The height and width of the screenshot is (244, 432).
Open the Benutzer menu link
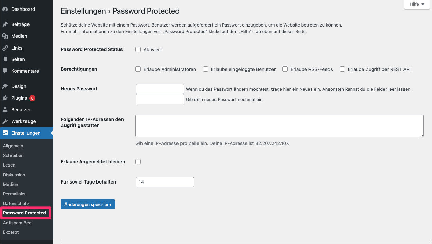[21, 110]
